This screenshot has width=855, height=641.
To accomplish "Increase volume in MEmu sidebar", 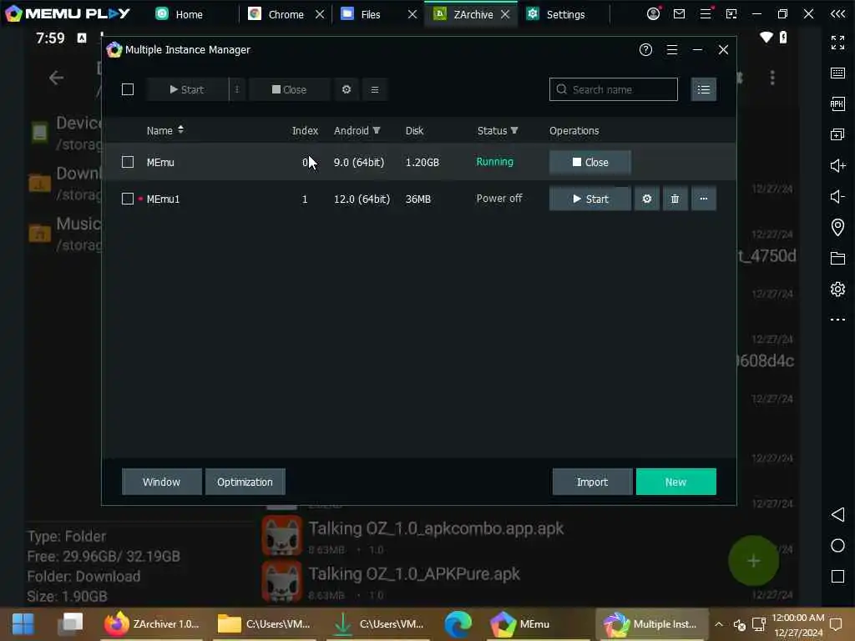I will (x=837, y=166).
